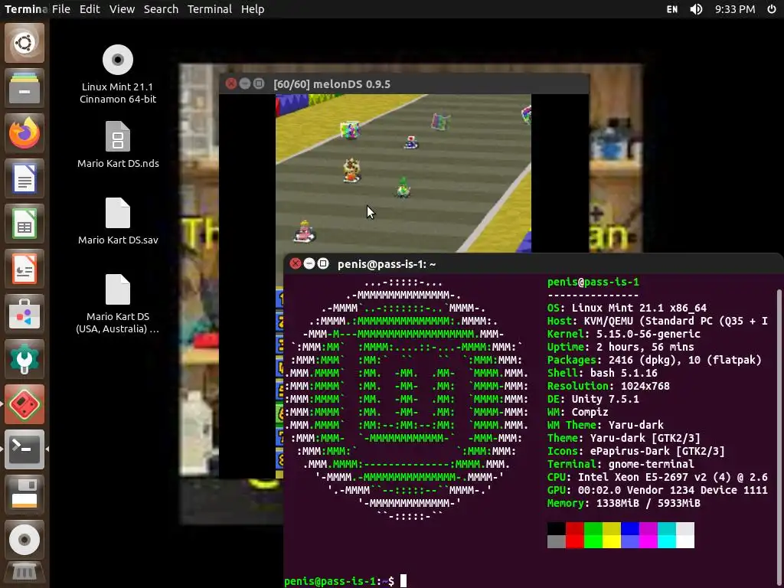Open the disc drive icon in dock
The height and width of the screenshot is (588, 784).
pos(24,540)
